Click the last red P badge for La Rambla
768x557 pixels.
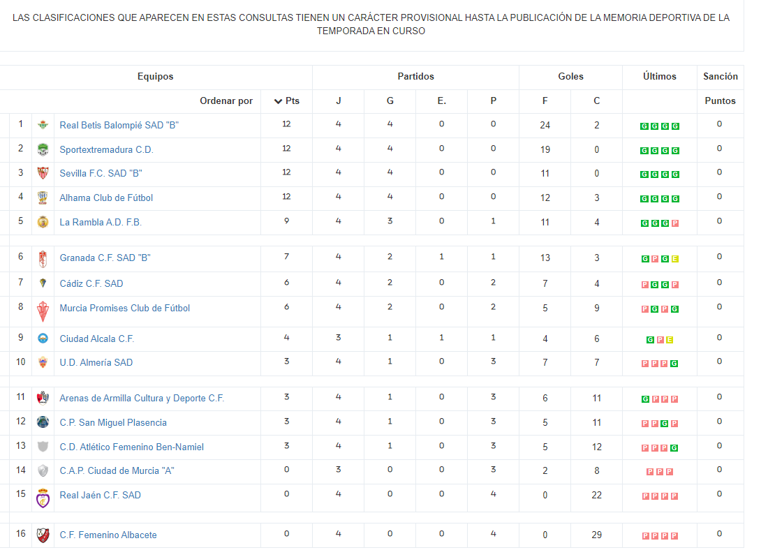pos(675,223)
